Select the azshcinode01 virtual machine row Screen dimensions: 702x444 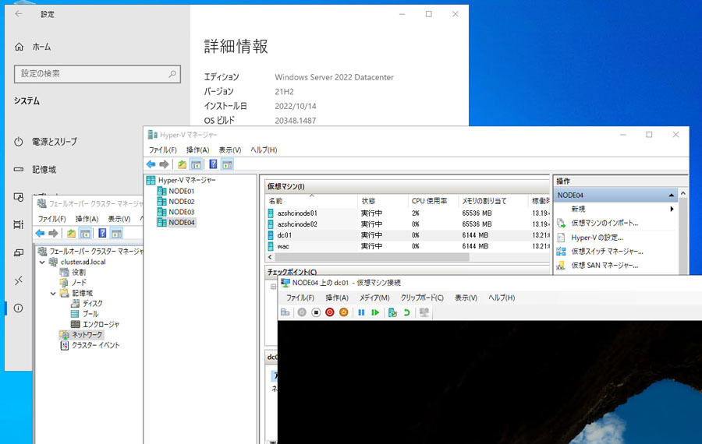[407, 213]
